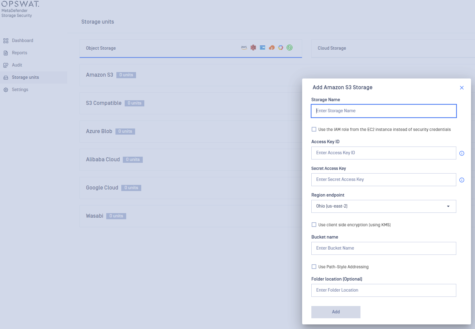475x329 pixels.
Task: Switch to the Cloud Storage tab
Action: point(393,48)
